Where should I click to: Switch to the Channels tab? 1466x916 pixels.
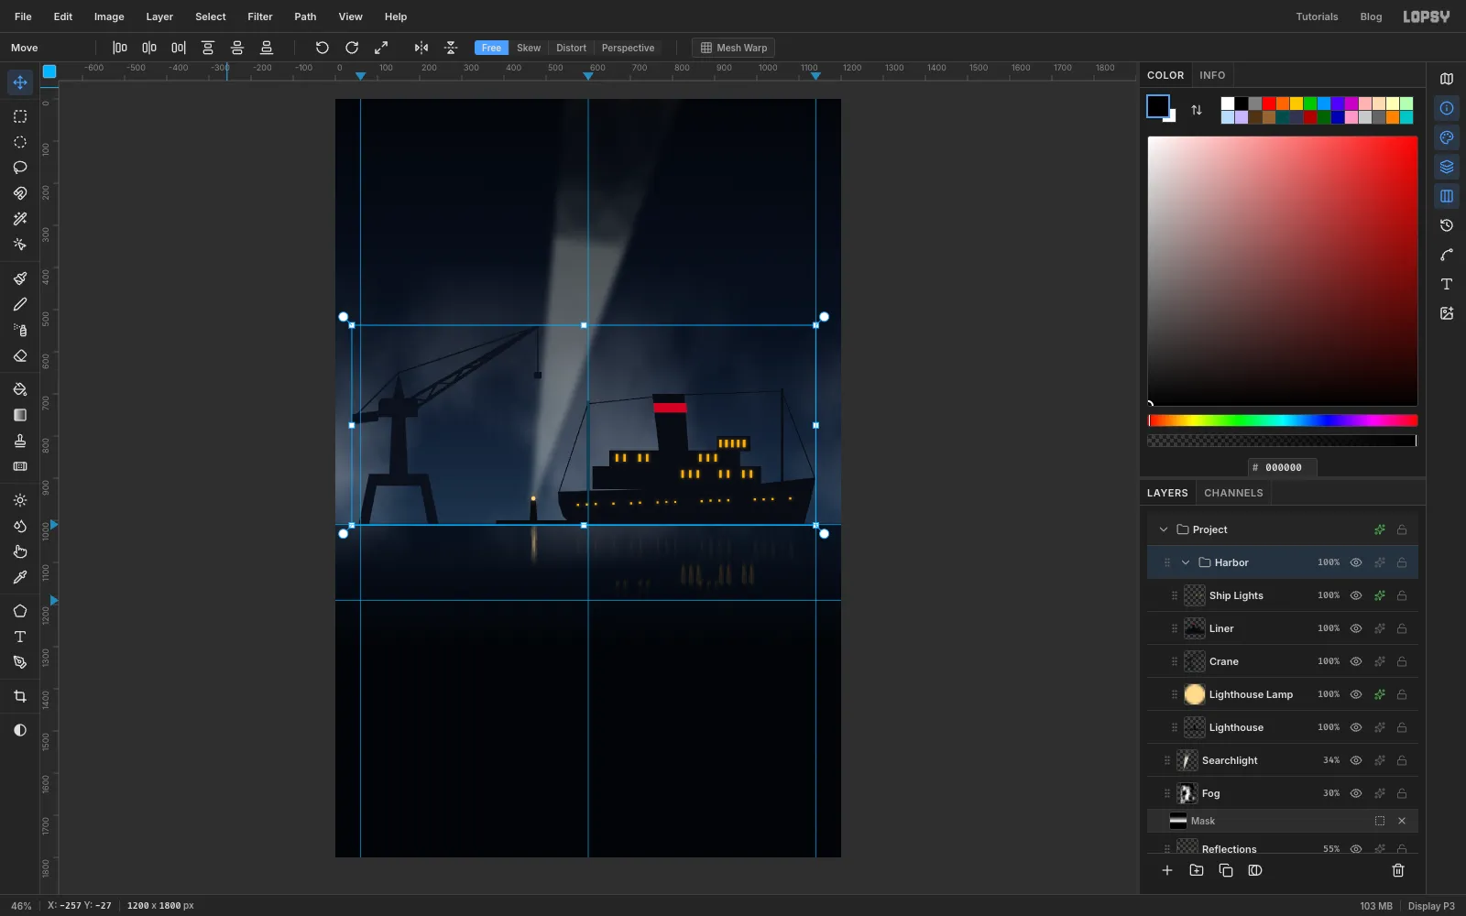click(1233, 493)
